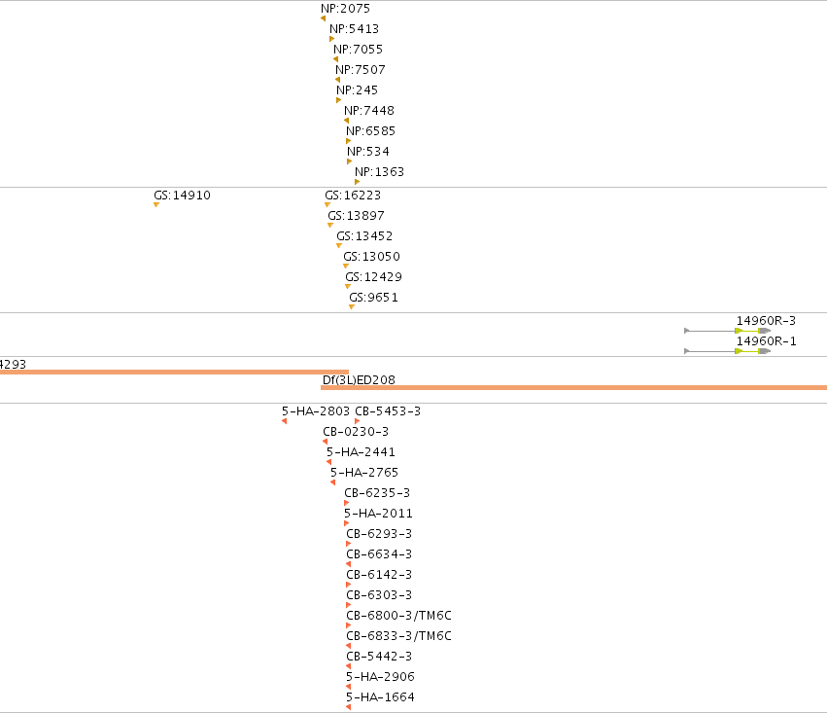Image resolution: width=827 pixels, height=713 pixels.
Task: Click the 14960R-1 transcript label
Action: point(766,341)
